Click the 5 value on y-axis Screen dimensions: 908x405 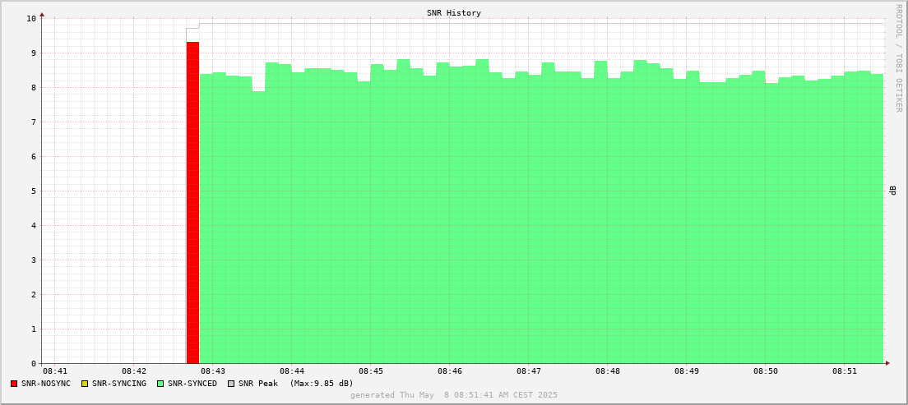[x=34, y=191]
